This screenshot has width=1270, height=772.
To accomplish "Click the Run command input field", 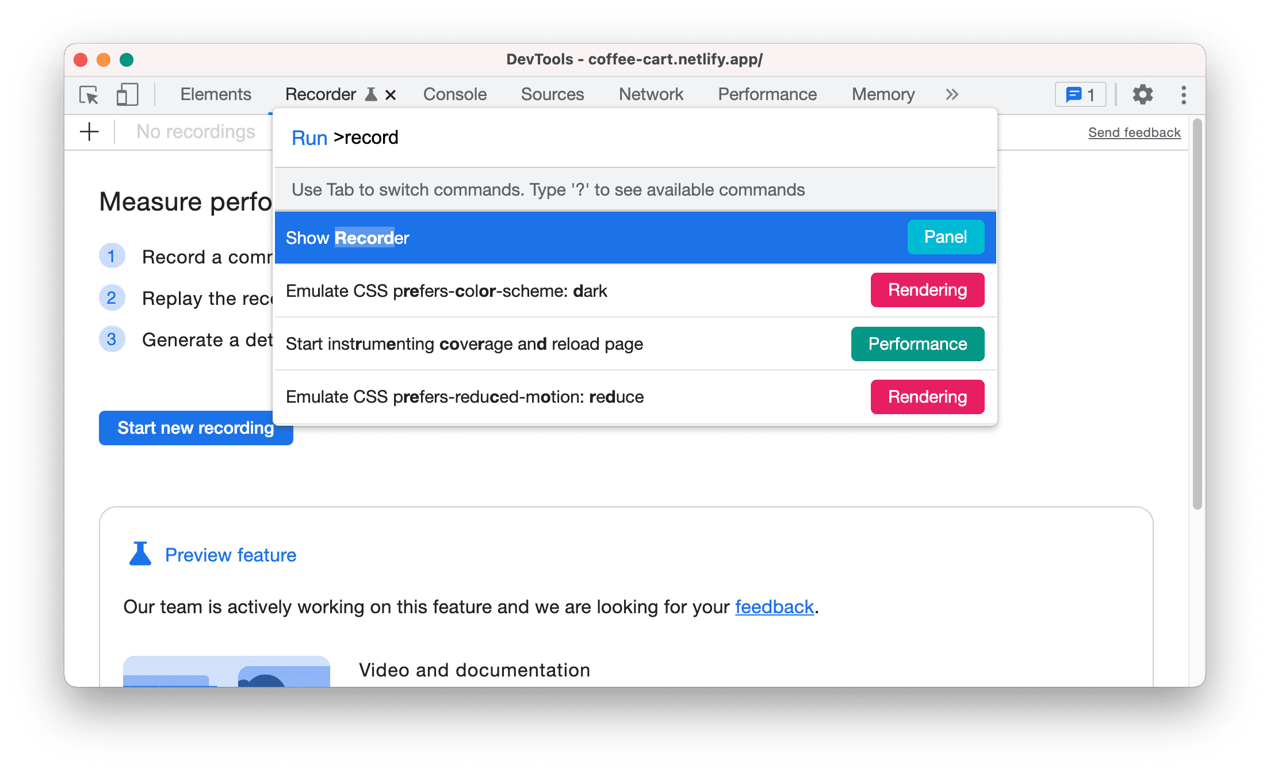I will pos(635,138).
